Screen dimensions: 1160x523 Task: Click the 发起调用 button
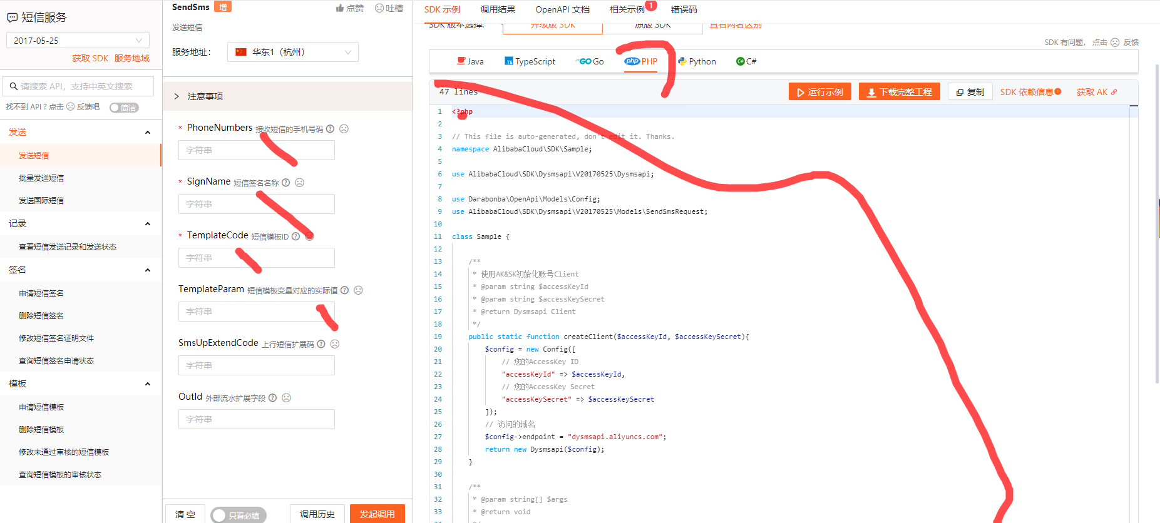point(377,514)
